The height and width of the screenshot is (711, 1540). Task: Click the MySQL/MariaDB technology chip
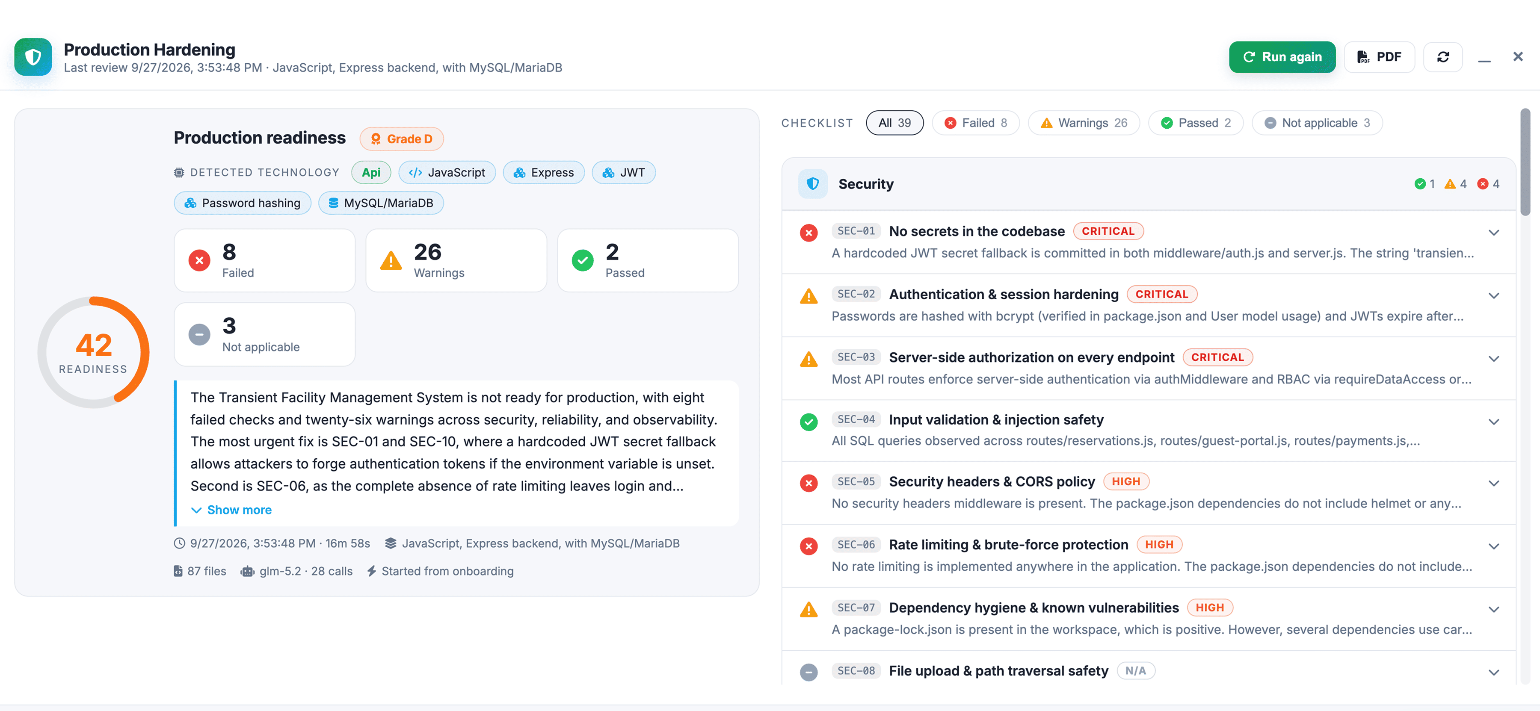click(x=381, y=203)
